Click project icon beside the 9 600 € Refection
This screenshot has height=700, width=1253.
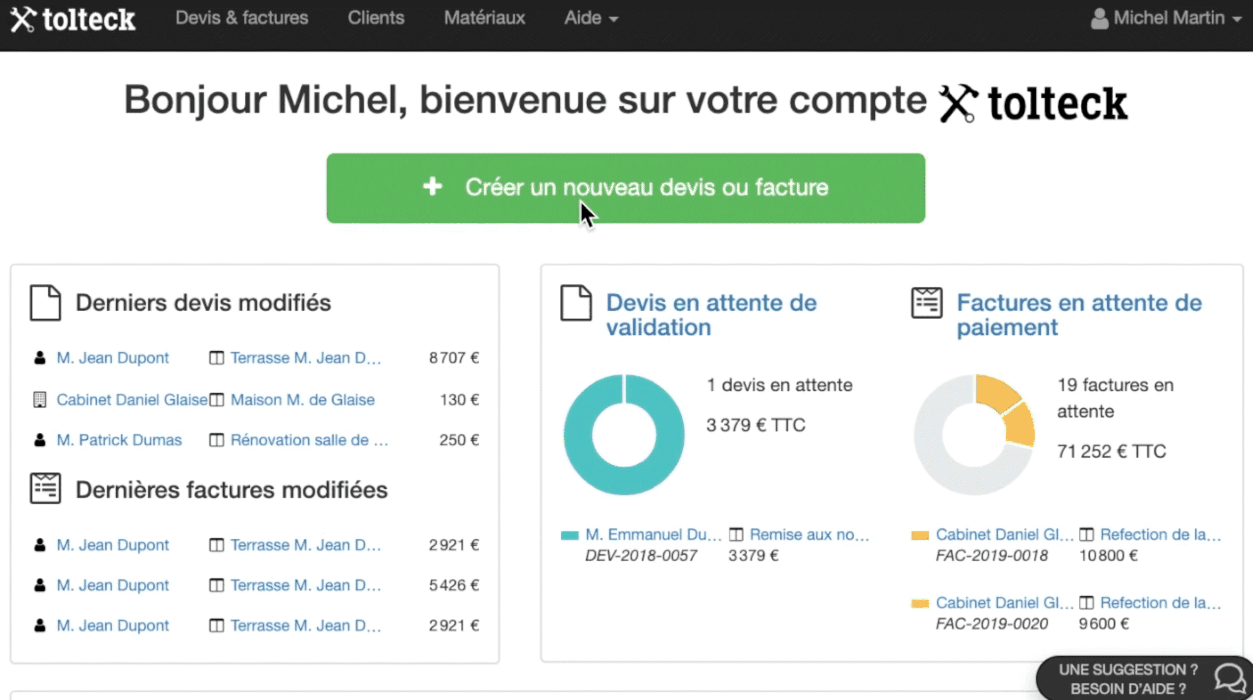[x=1086, y=602]
